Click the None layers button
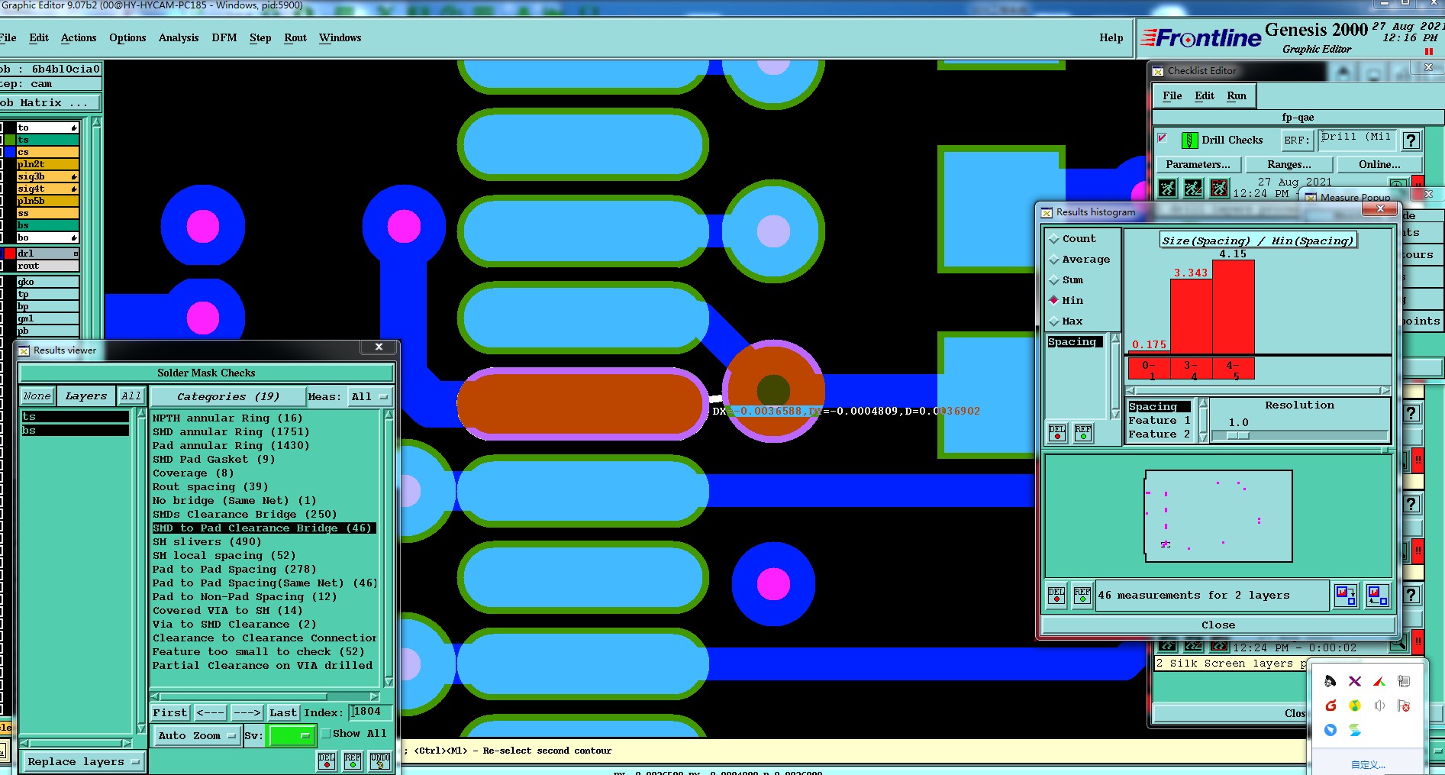The width and height of the screenshot is (1445, 775). 37,396
